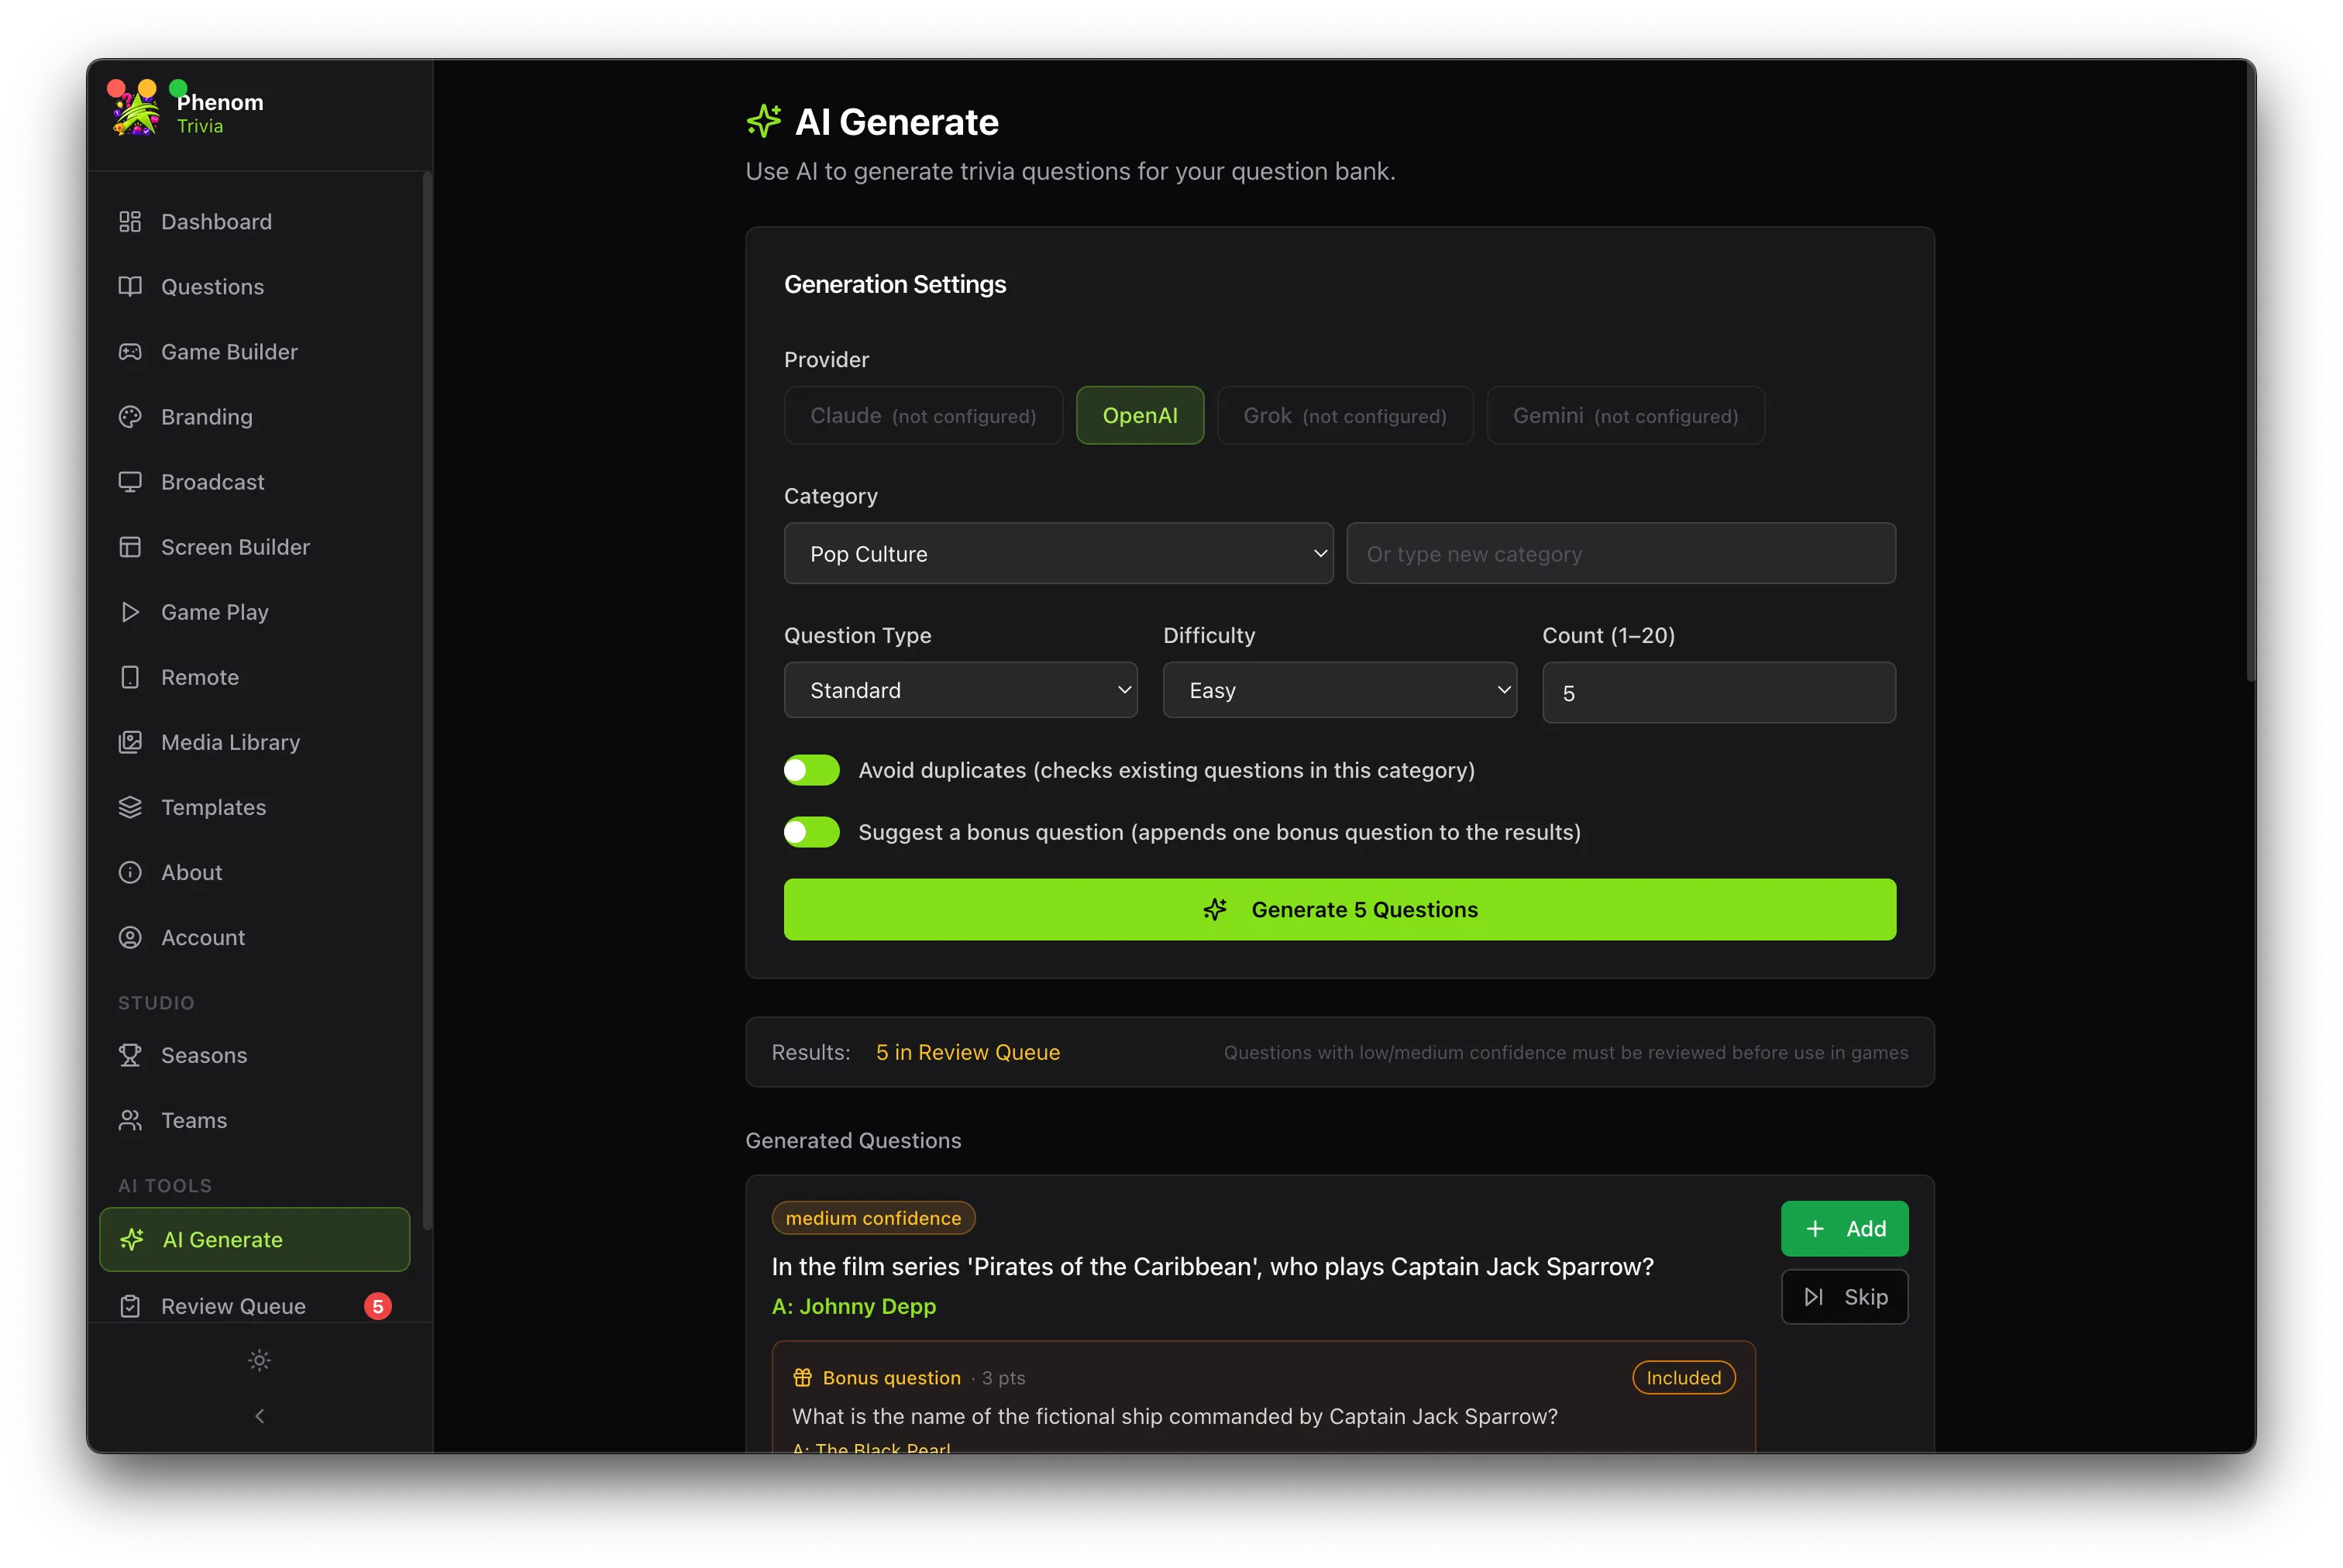Image resolution: width=2343 pixels, height=1568 pixels.
Task: Click the Templates layers icon
Action: click(130, 806)
